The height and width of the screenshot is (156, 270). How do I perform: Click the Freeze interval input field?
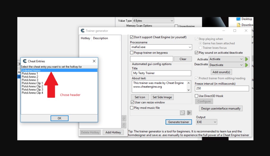pyautogui.click(x=222, y=88)
